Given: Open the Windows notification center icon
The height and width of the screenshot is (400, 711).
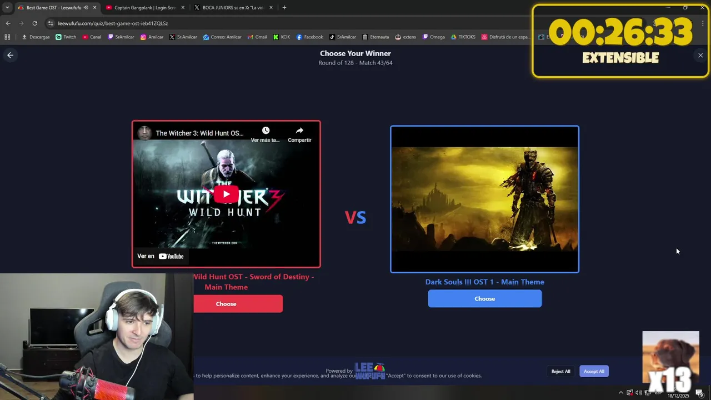Looking at the screenshot, I should tap(699, 393).
